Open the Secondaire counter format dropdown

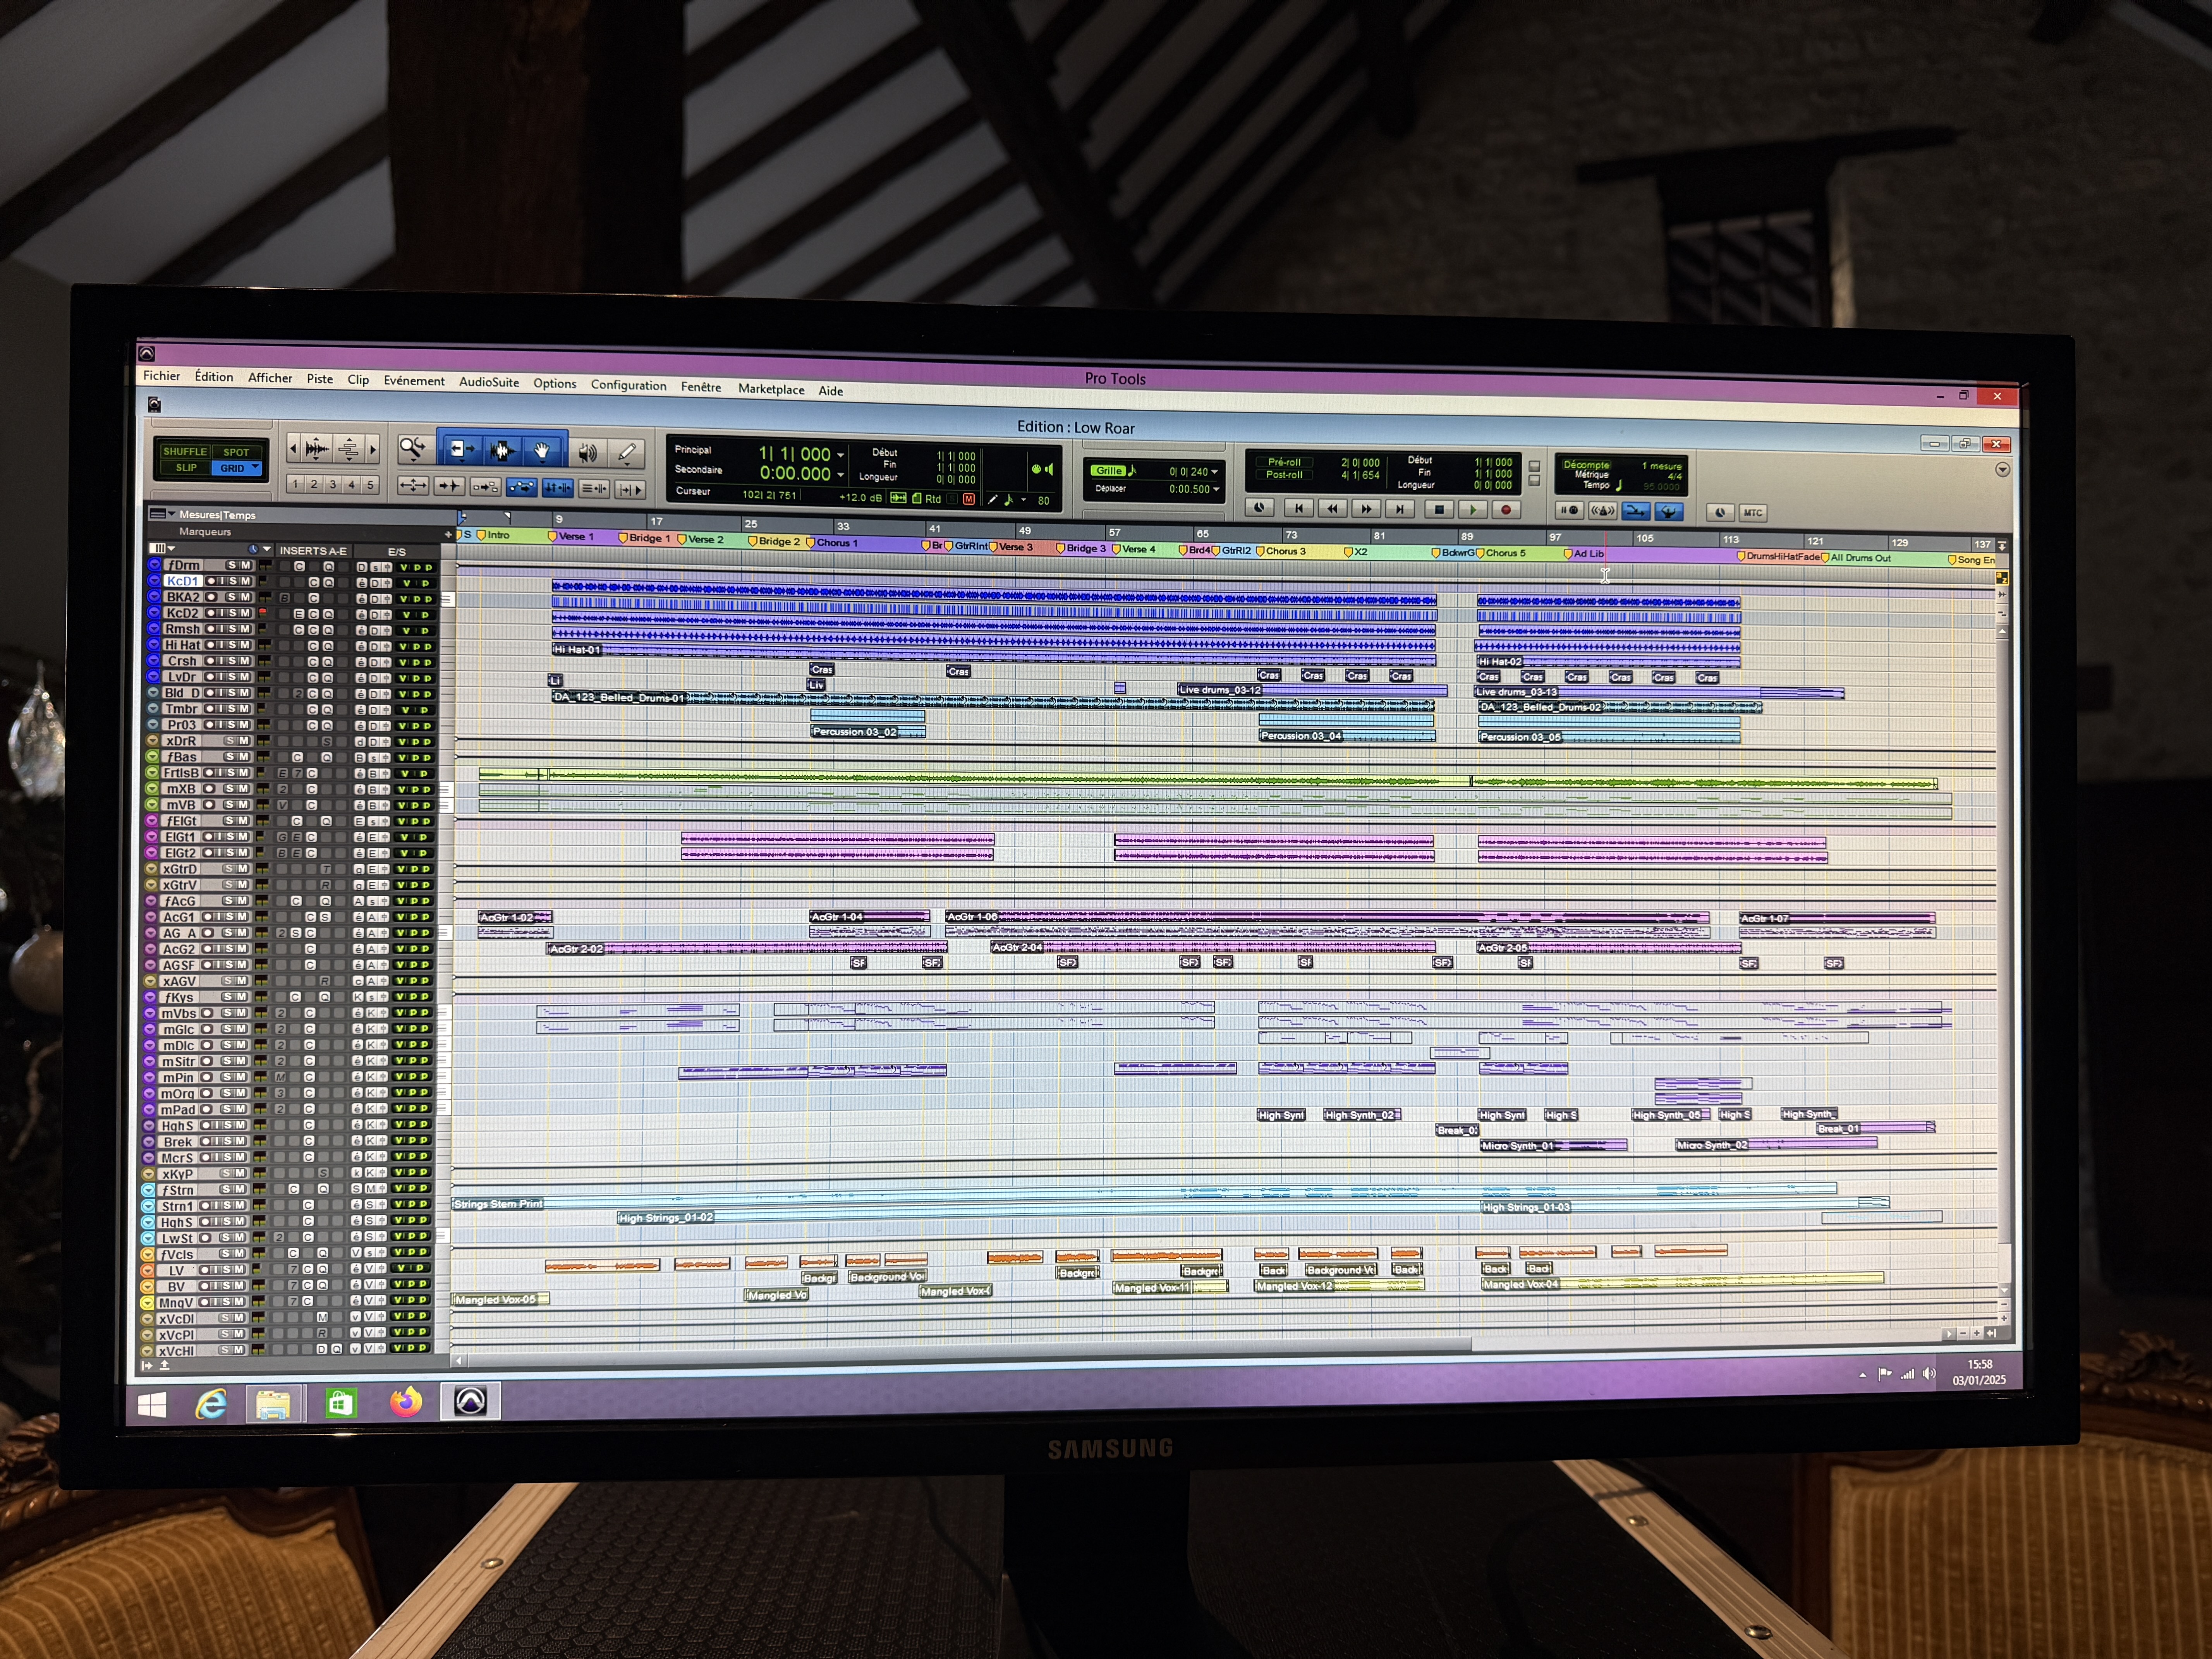point(841,475)
